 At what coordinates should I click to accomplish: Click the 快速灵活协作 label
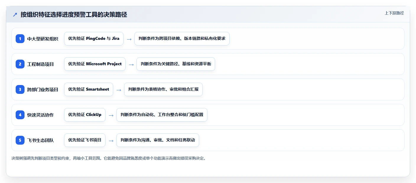point(40,115)
